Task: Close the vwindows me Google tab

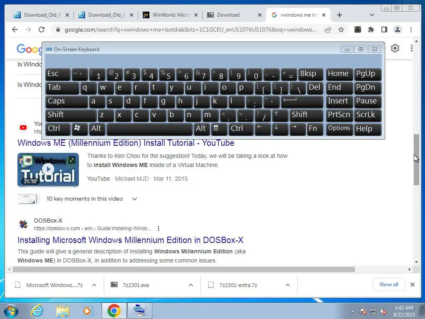Action: coord(324,15)
